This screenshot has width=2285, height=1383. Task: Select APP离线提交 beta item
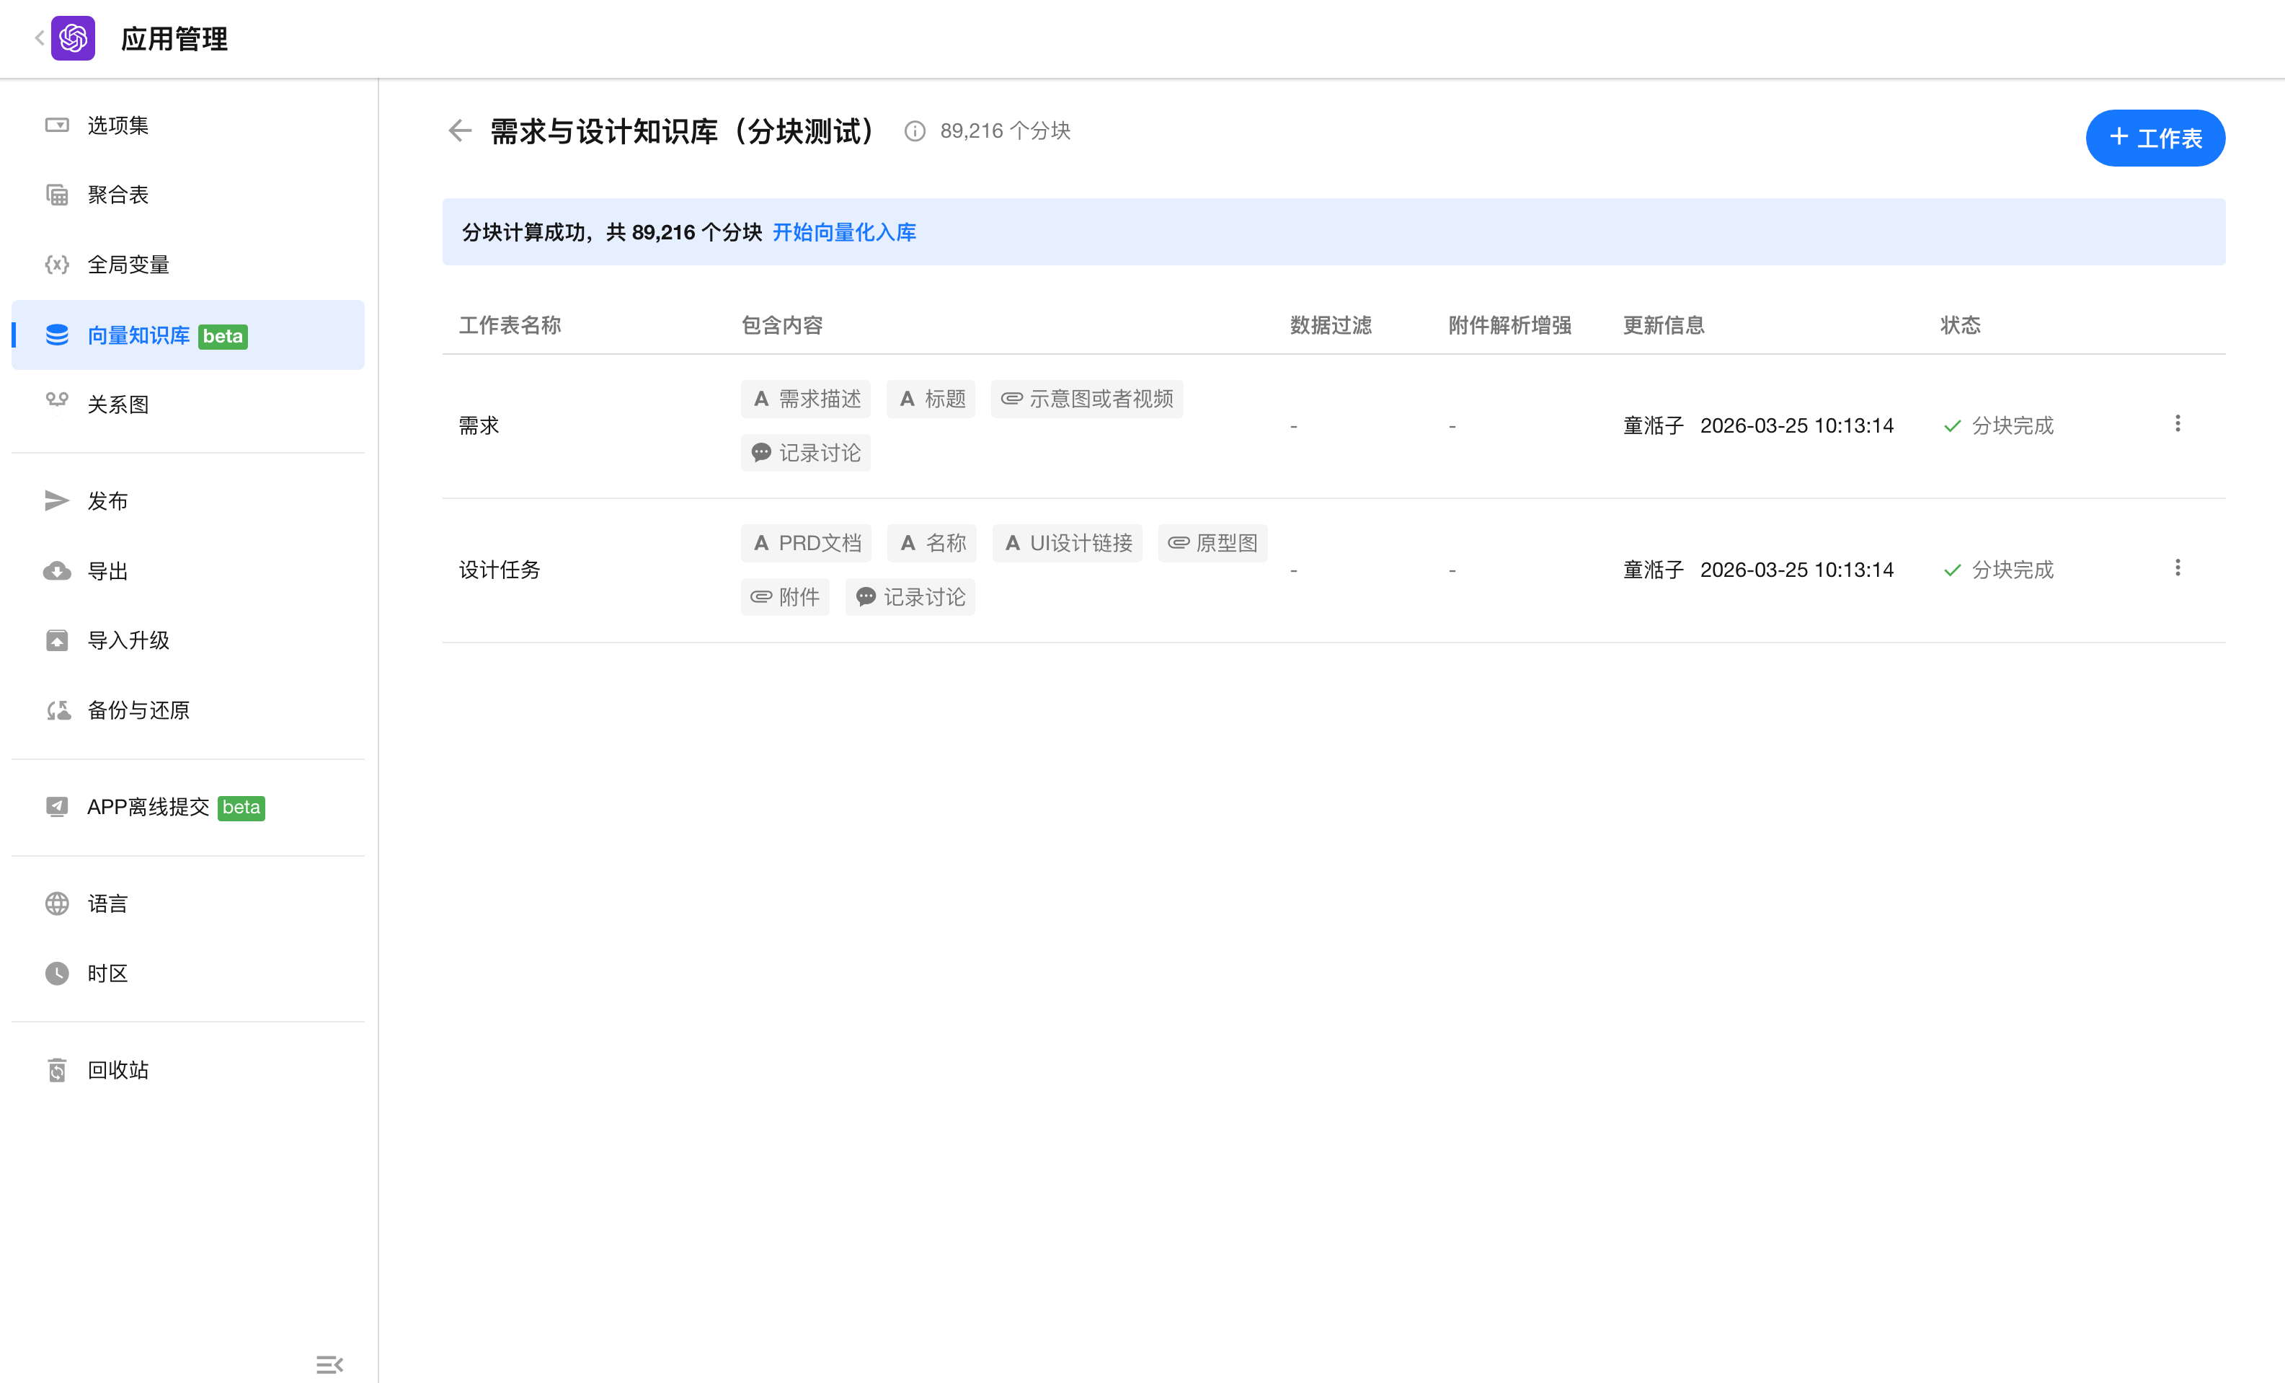148,807
